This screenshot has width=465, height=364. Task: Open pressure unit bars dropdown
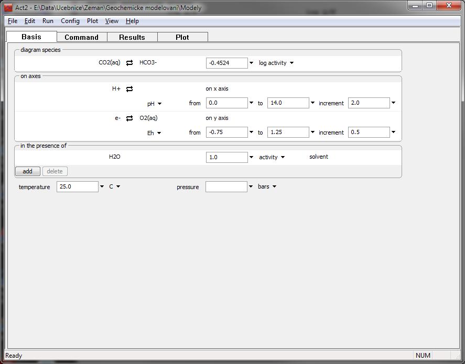tap(267, 186)
